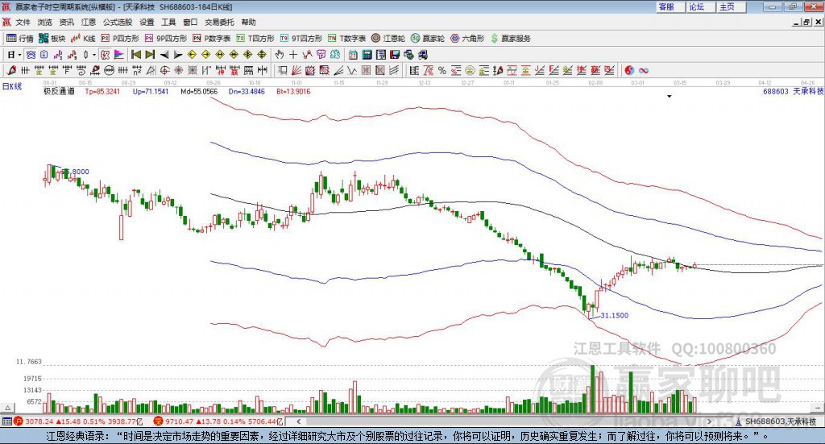The width and height of the screenshot is (825, 444).
Task: Launch the 江恩轮 Gann wheel
Action: tap(388, 39)
